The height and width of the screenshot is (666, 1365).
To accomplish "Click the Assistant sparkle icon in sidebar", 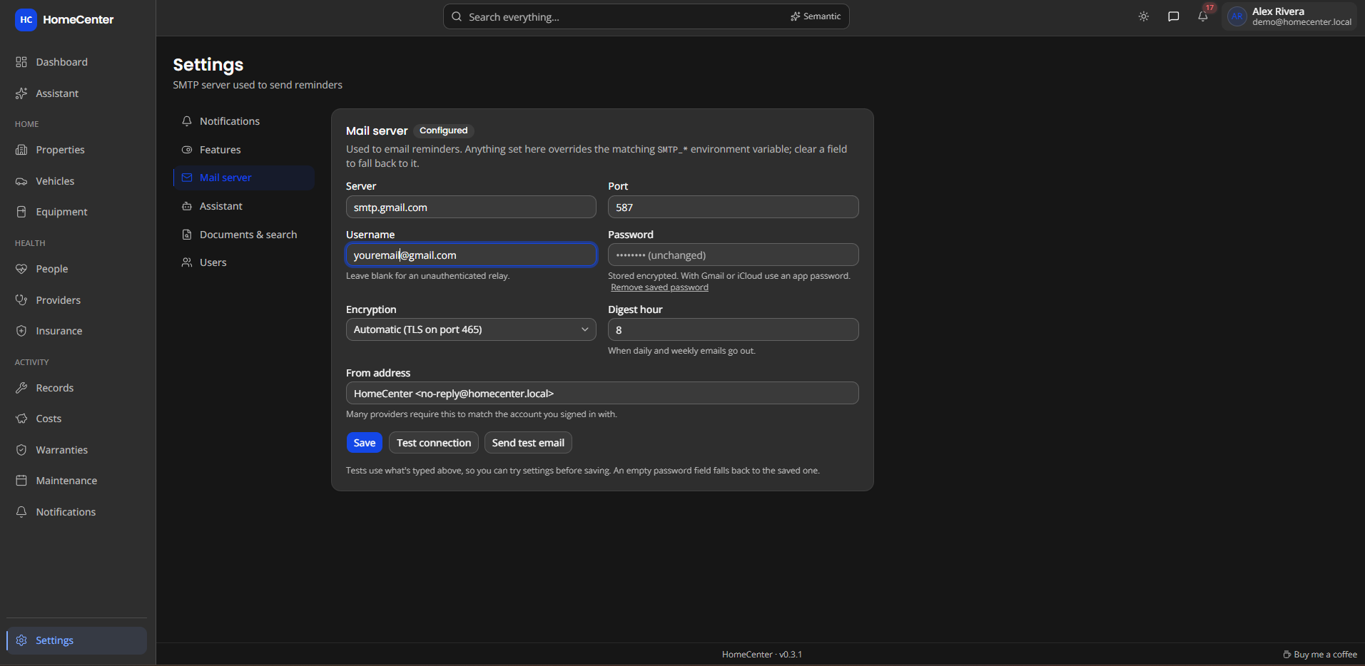I will 21,93.
